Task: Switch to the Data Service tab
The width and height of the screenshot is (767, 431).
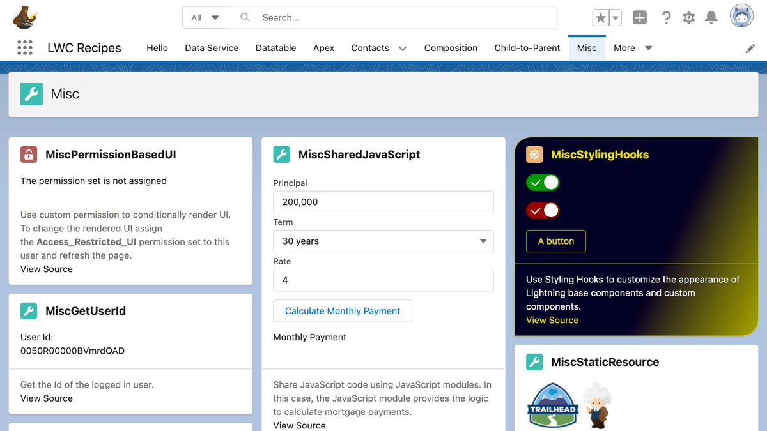Action: click(212, 48)
